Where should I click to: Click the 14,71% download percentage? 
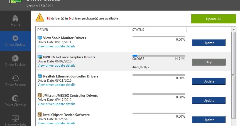point(180,59)
